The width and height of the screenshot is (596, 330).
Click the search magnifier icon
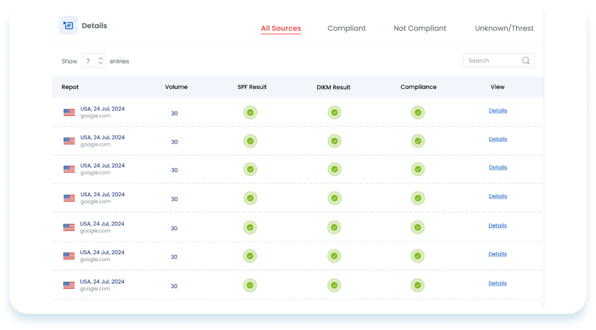point(526,61)
